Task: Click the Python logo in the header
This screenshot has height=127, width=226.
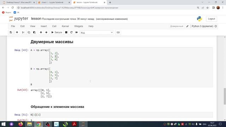Action: tap(200, 19)
